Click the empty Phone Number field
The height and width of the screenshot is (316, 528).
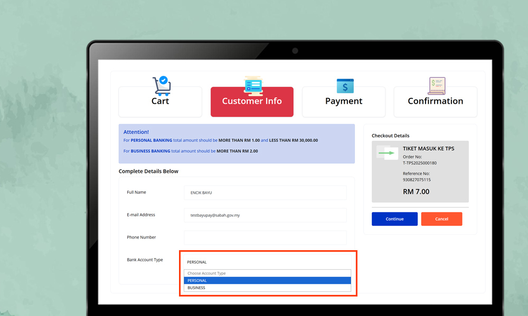pos(265,238)
